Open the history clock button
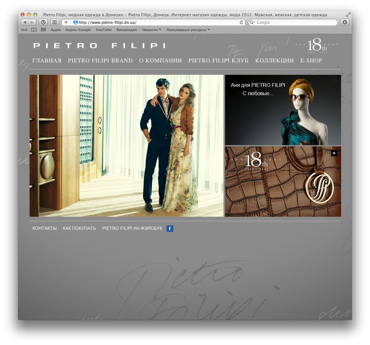The width and height of the screenshot is (370, 345). coord(43,23)
